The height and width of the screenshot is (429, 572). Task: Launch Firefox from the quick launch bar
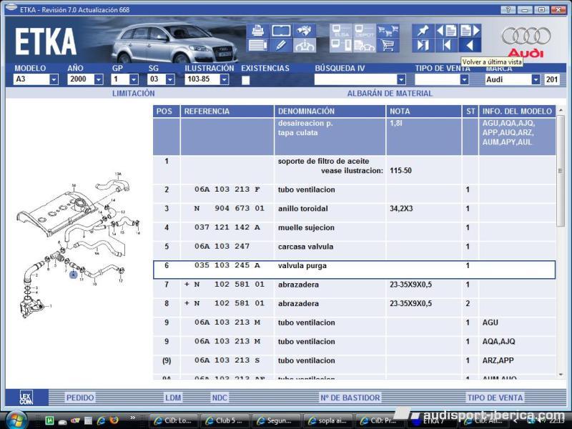(114, 420)
